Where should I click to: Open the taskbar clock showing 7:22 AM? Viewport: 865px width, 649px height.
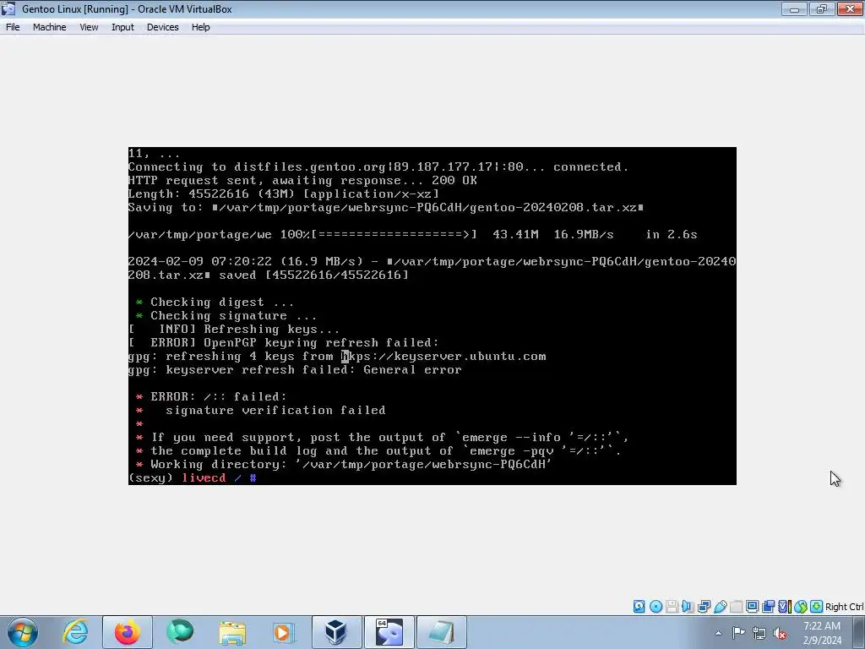[822, 633]
